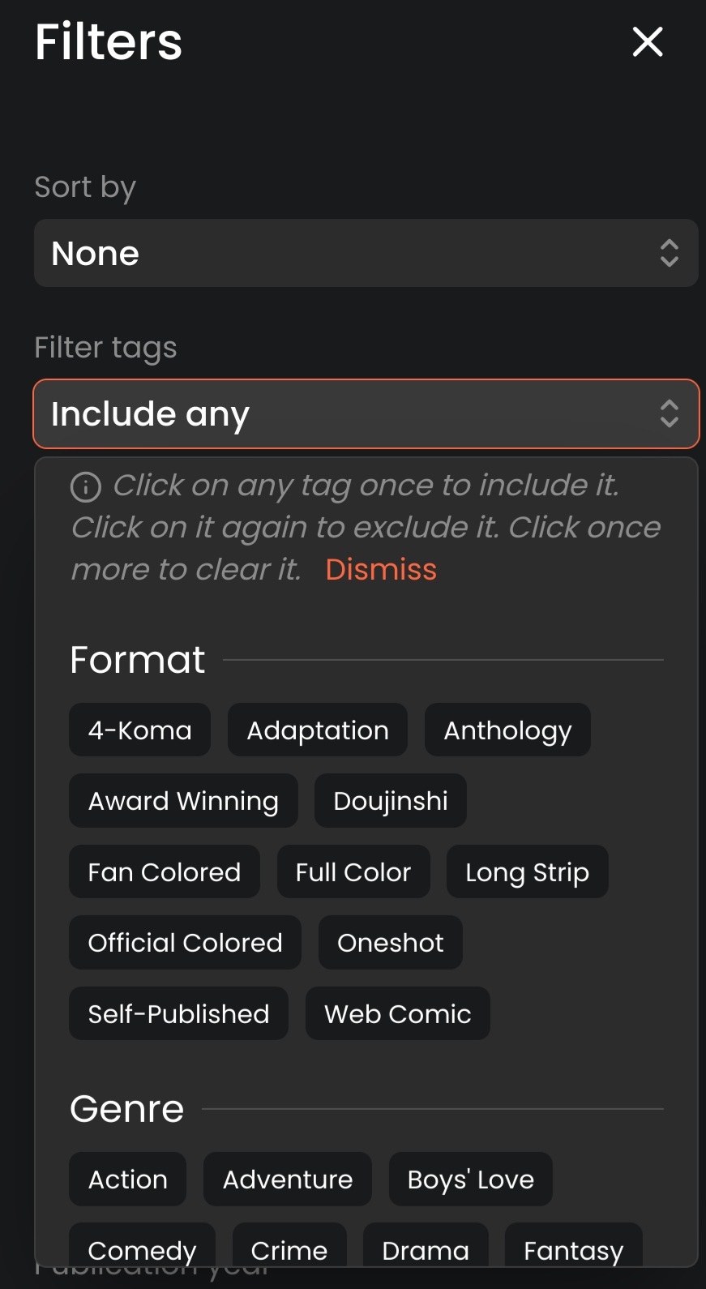Screen dimensions: 706x1289
Task: Click the info icon beside tag instructions
Action: coord(86,486)
